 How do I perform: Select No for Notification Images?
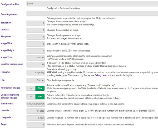pos(31,89)
